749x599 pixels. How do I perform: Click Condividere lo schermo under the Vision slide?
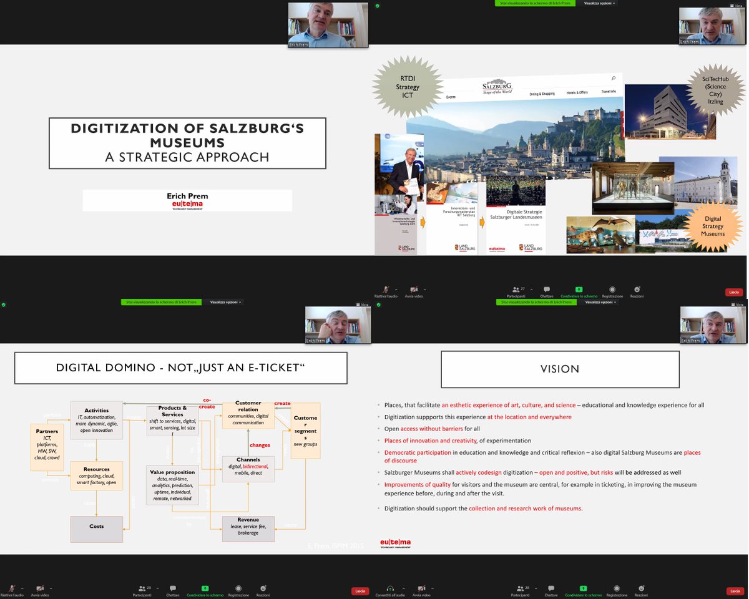pos(584,591)
